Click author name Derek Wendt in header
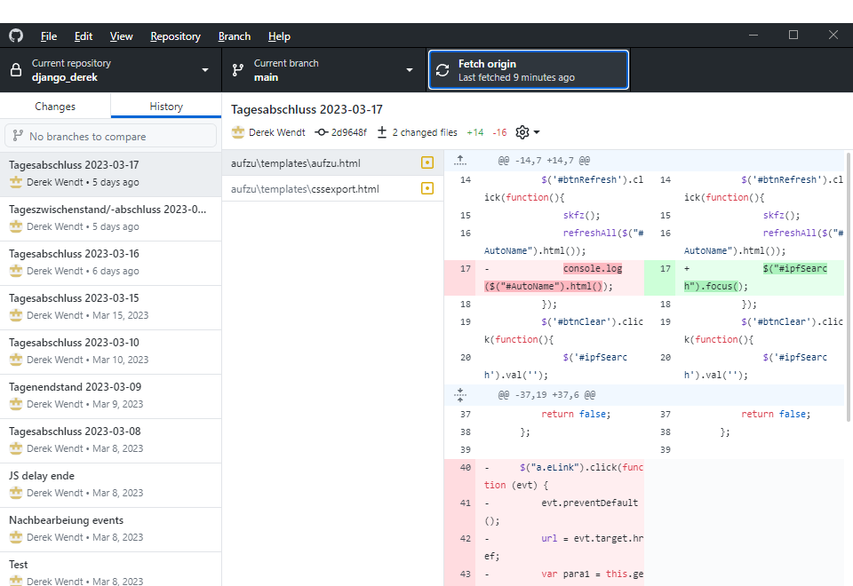Viewport: 853px width, 586px height. tap(277, 132)
